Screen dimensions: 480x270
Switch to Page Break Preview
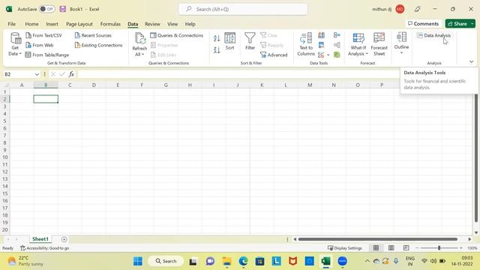(x=406, y=248)
